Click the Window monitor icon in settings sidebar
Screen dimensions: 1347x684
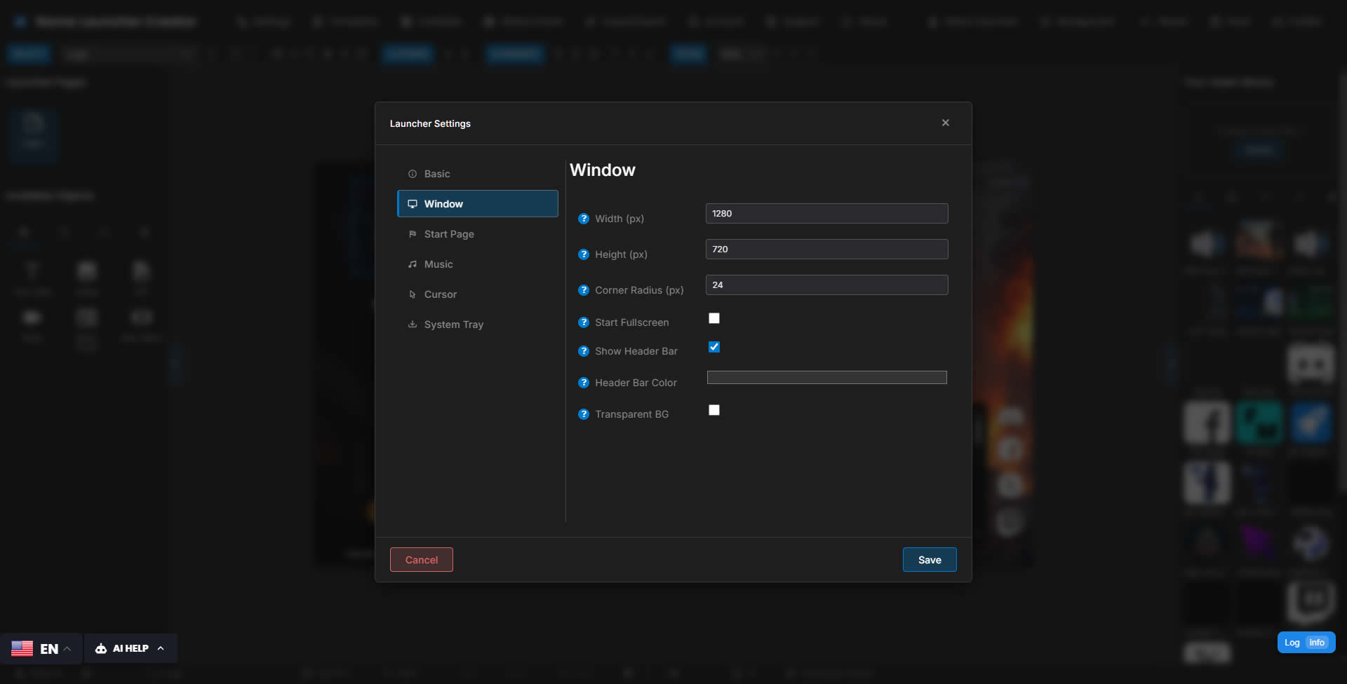tap(413, 203)
